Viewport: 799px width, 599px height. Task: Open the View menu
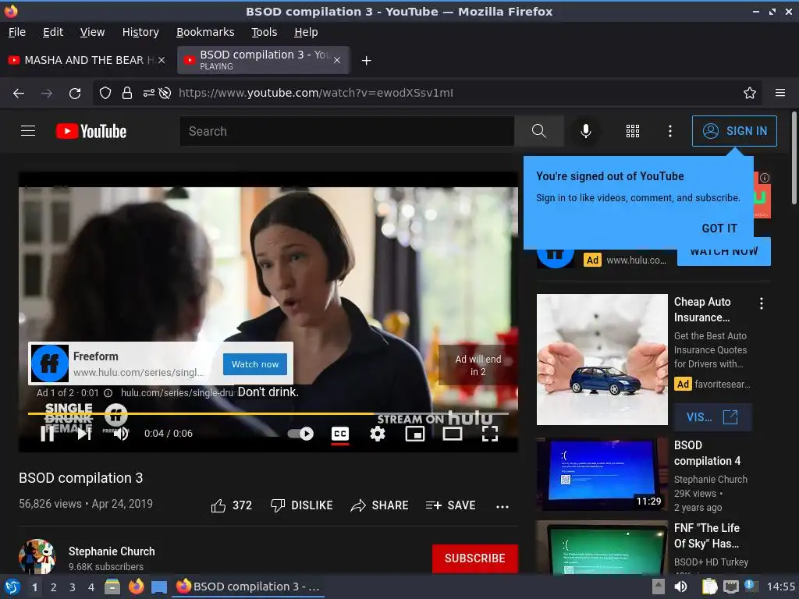tap(92, 32)
